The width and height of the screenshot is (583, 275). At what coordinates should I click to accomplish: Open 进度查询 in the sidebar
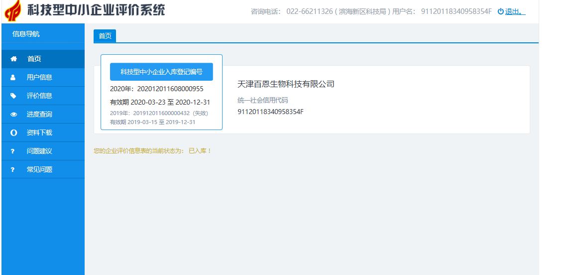pos(43,114)
